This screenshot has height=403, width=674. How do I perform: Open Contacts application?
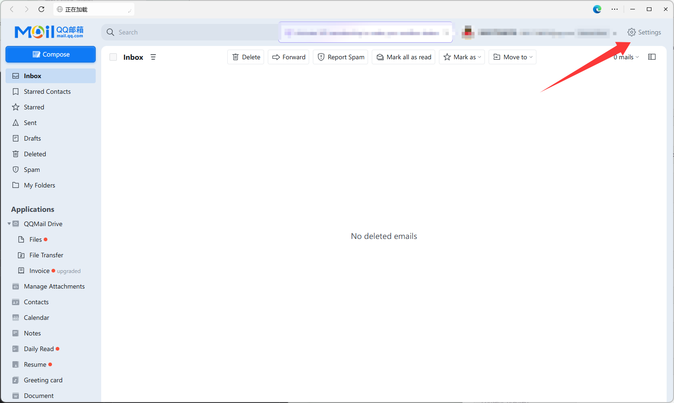[51, 302]
